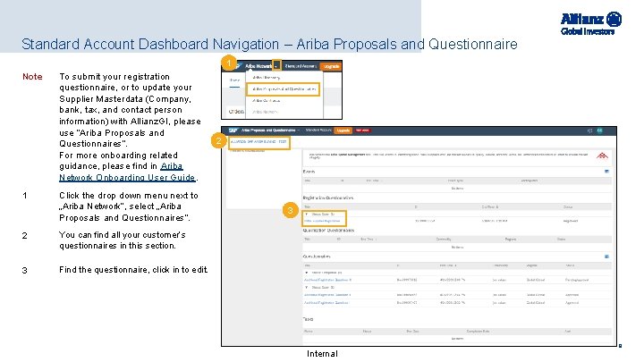Open the Ariba Network Onboarding User Guide link

tap(127, 172)
